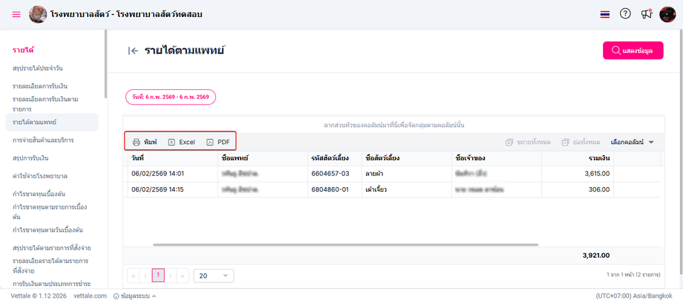
Task: Print the report with พิมพ์ button
Action: [x=145, y=142]
